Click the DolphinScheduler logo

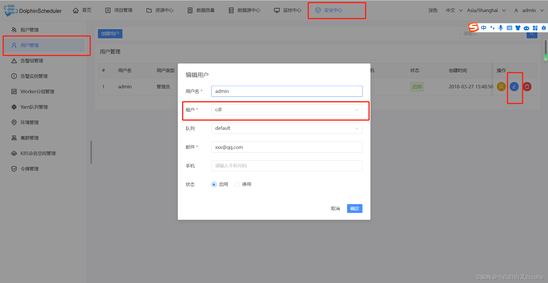pos(33,11)
